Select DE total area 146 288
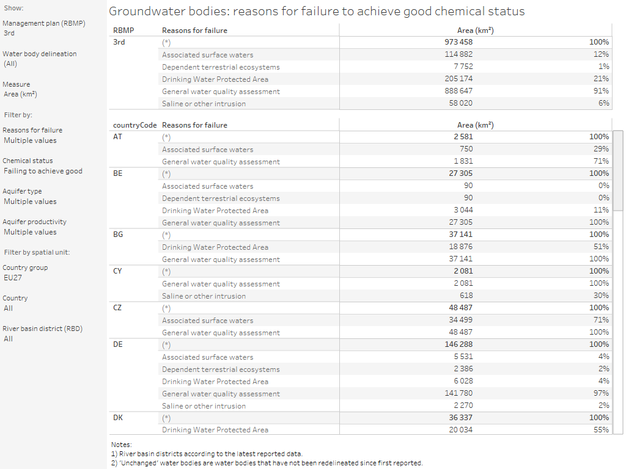 458,344
